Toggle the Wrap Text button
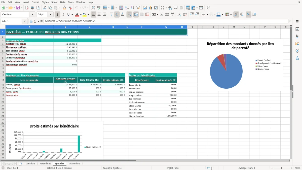The image size is (302, 170). coord(129,15)
